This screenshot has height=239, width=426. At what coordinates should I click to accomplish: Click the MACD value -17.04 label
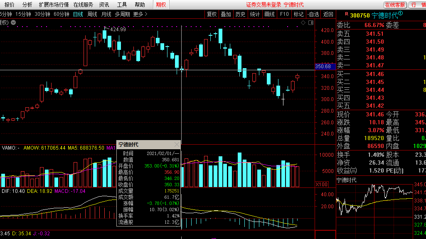(x=70, y=191)
